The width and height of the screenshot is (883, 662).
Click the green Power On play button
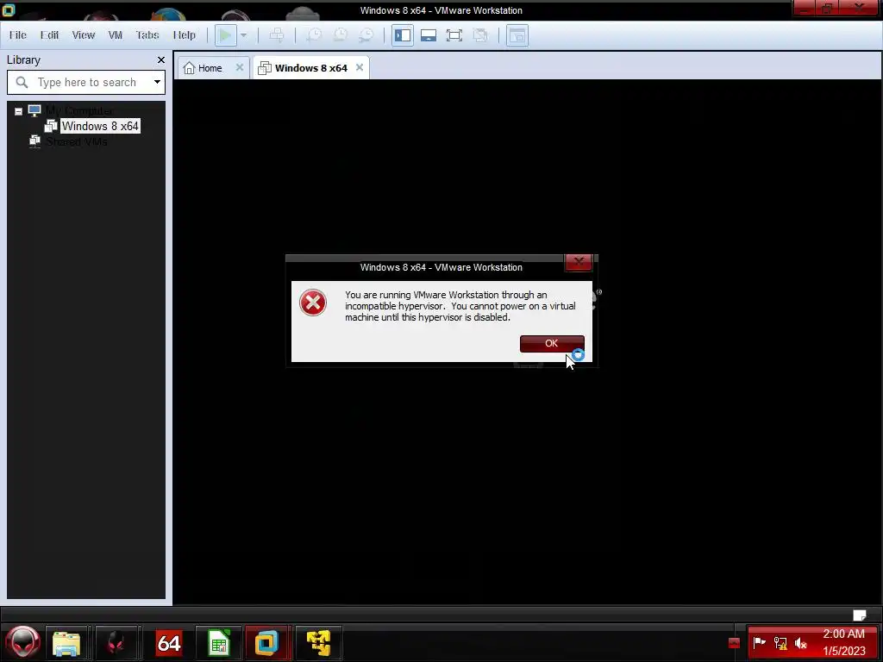coord(225,34)
